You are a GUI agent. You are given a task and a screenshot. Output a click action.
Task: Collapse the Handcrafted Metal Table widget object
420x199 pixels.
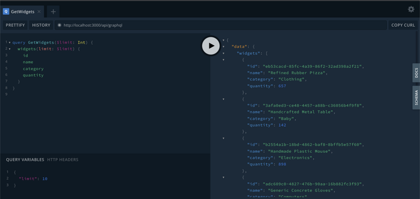(224, 99)
